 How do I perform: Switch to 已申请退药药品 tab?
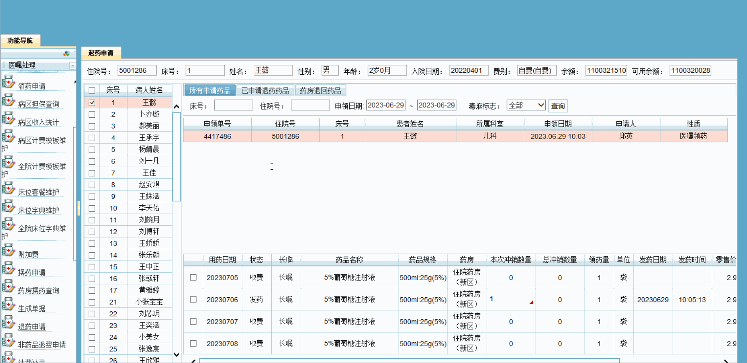pyautogui.click(x=265, y=90)
